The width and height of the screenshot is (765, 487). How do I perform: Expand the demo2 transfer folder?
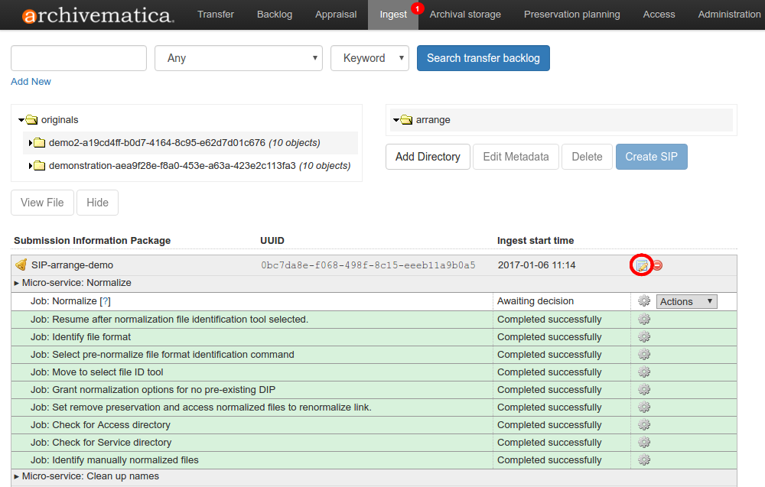click(x=31, y=143)
